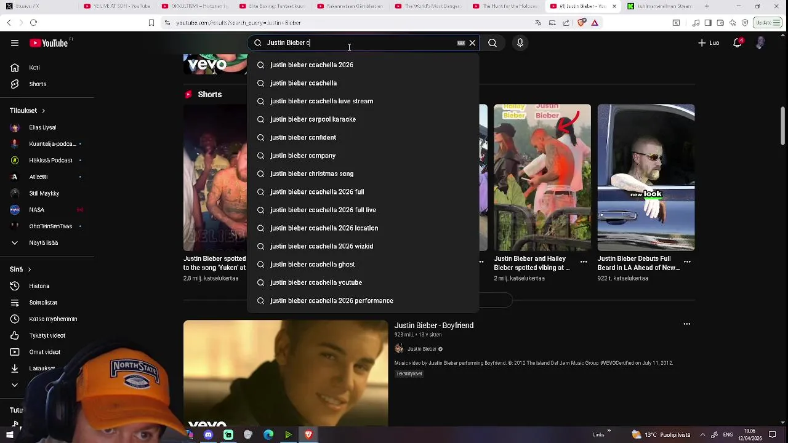
Task: Open Windows Start menu
Action: (x=9, y=435)
